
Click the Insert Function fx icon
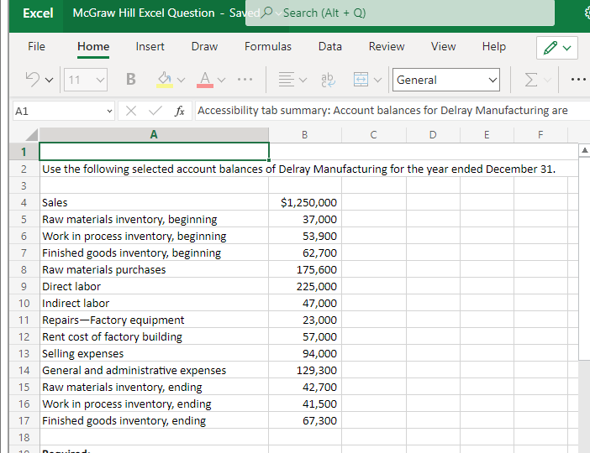180,111
